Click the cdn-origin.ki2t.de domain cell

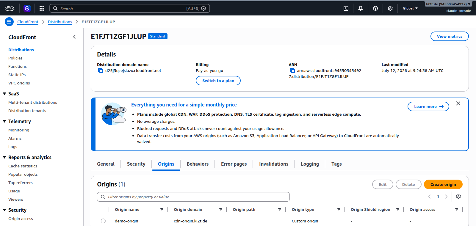pyautogui.click(x=190, y=221)
